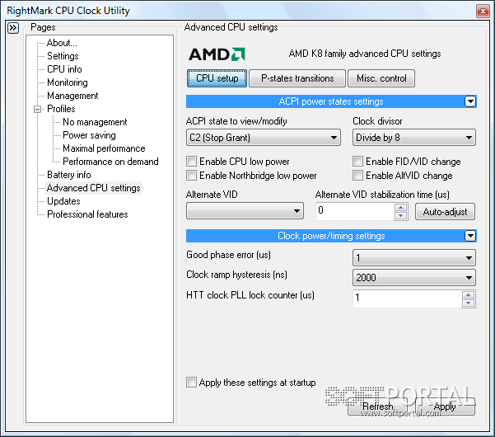
Task: Open the Battery info page
Action: [69, 175]
